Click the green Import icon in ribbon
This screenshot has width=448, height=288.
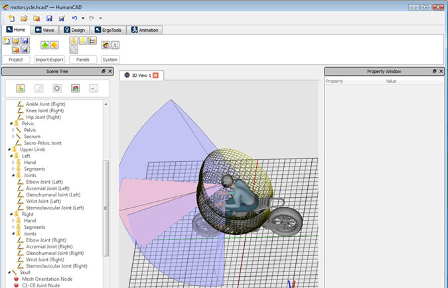(x=45, y=45)
